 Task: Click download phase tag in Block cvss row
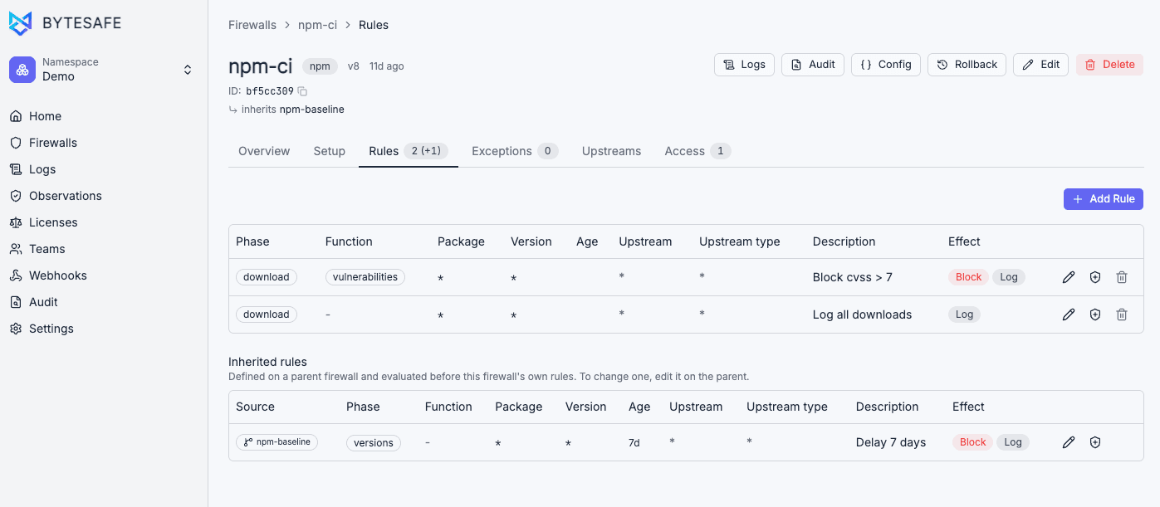coord(267,277)
